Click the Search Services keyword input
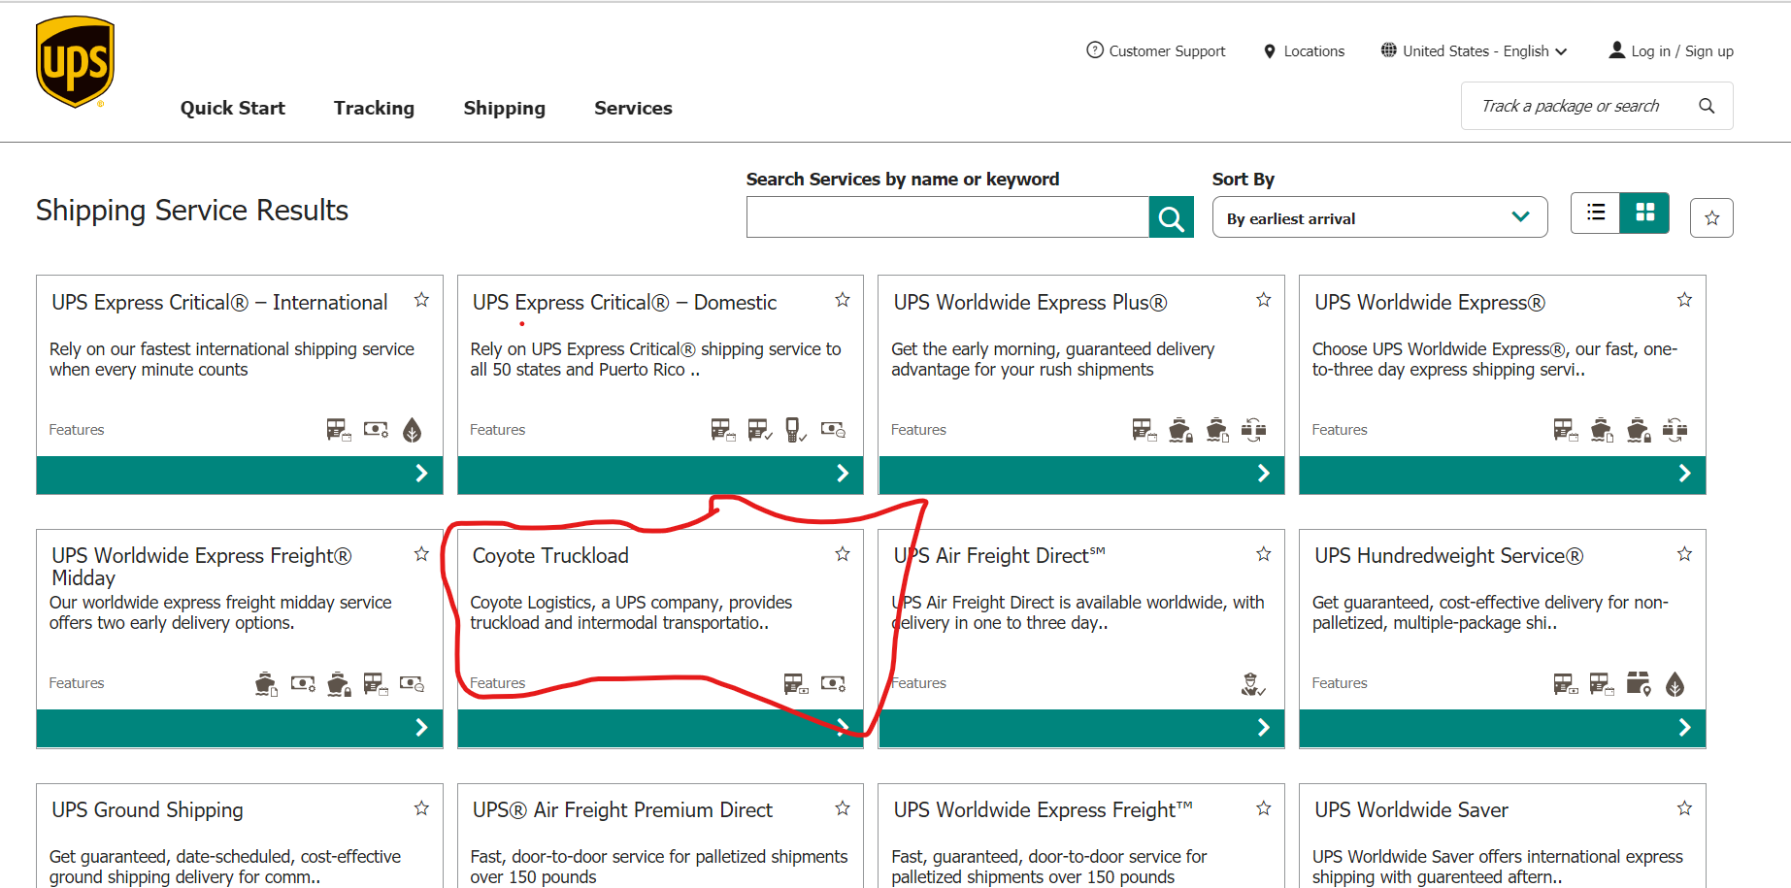1791x888 pixels. pyautogui.click(x=947, y=216)
